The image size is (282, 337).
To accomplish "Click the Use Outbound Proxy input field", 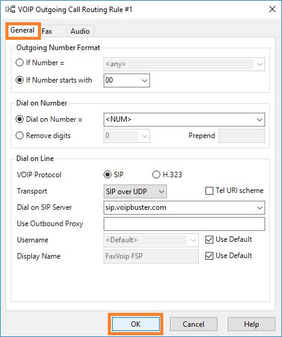I will [x=184, y=224].
